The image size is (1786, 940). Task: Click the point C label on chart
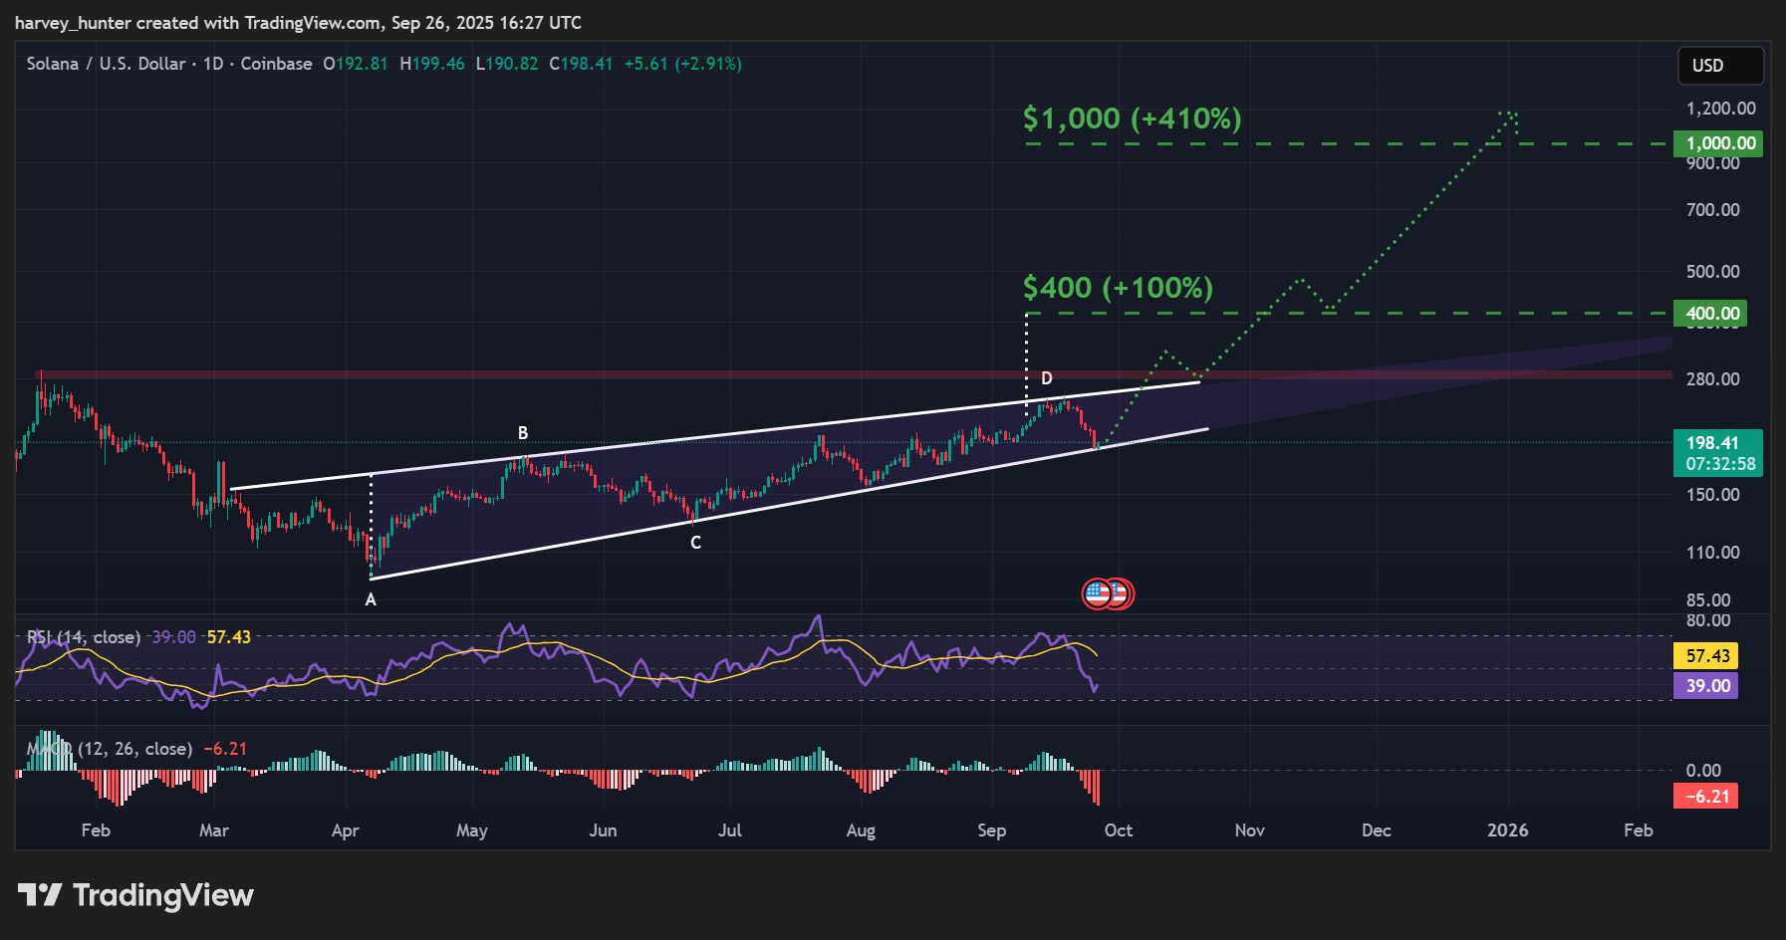(x=696, y=543)
